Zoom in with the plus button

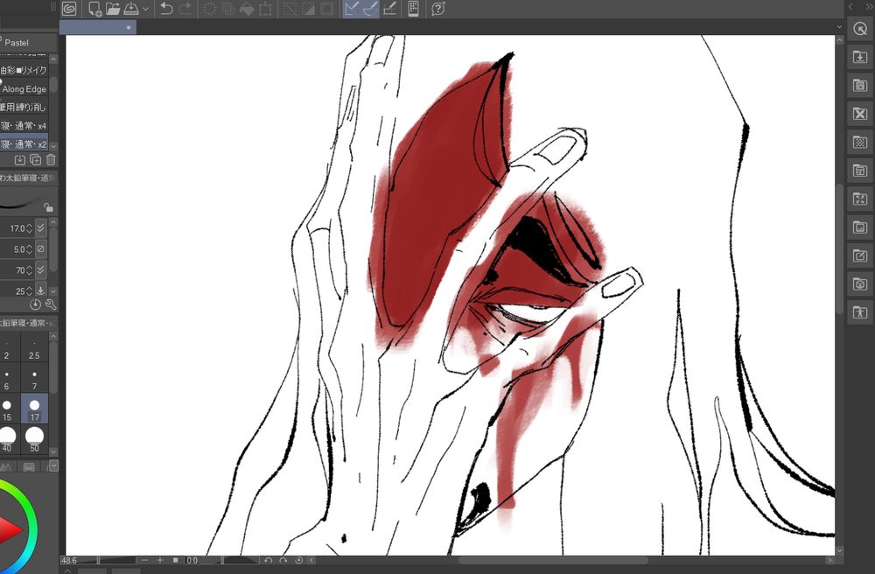[160, 560]
